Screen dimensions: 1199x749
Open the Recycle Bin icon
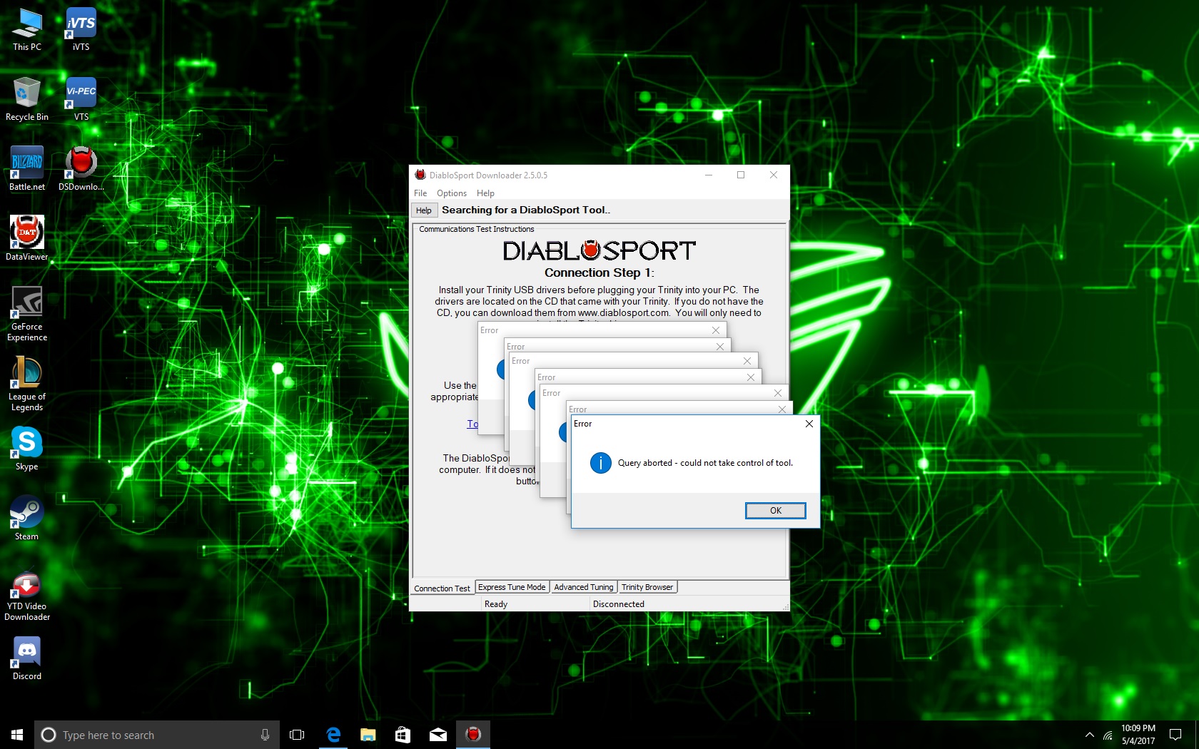[27, 99]
